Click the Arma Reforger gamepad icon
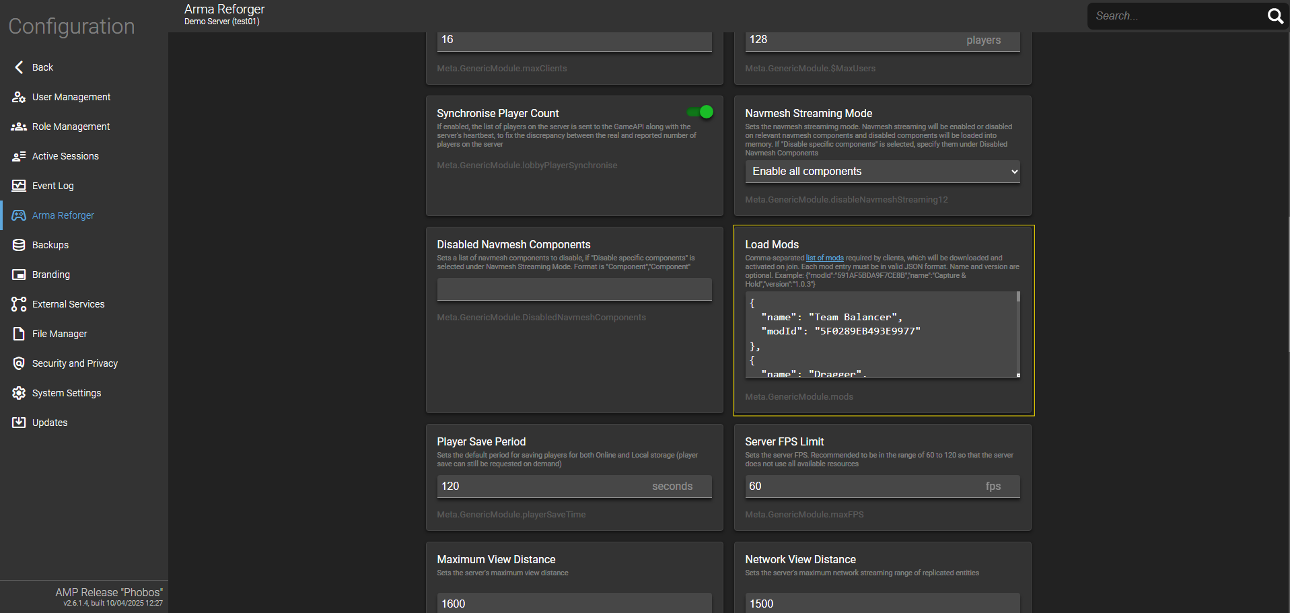1290x613 pixels. click(x=19, y=215)
